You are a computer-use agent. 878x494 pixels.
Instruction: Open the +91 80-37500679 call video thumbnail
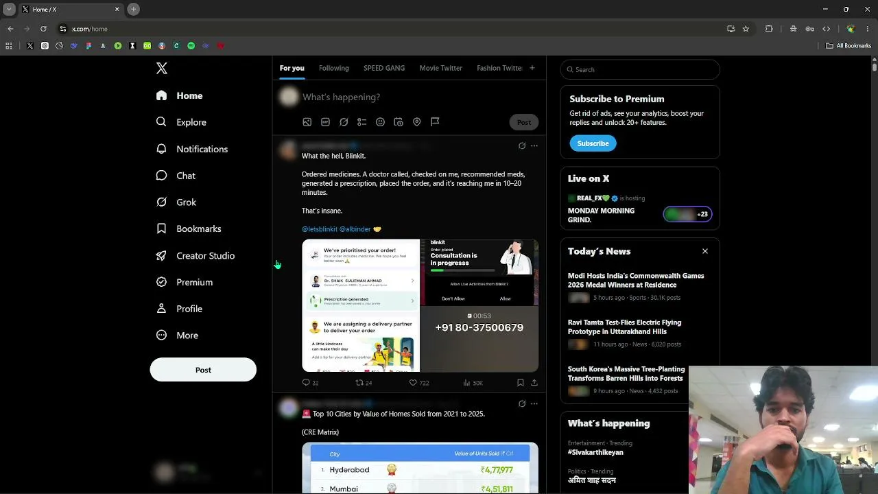pyautogui.click(x=479, y=339)
